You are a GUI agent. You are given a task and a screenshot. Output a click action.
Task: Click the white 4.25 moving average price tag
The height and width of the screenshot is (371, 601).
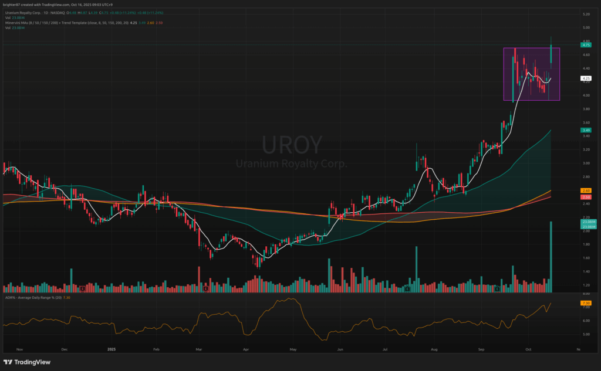pos(585,78)
